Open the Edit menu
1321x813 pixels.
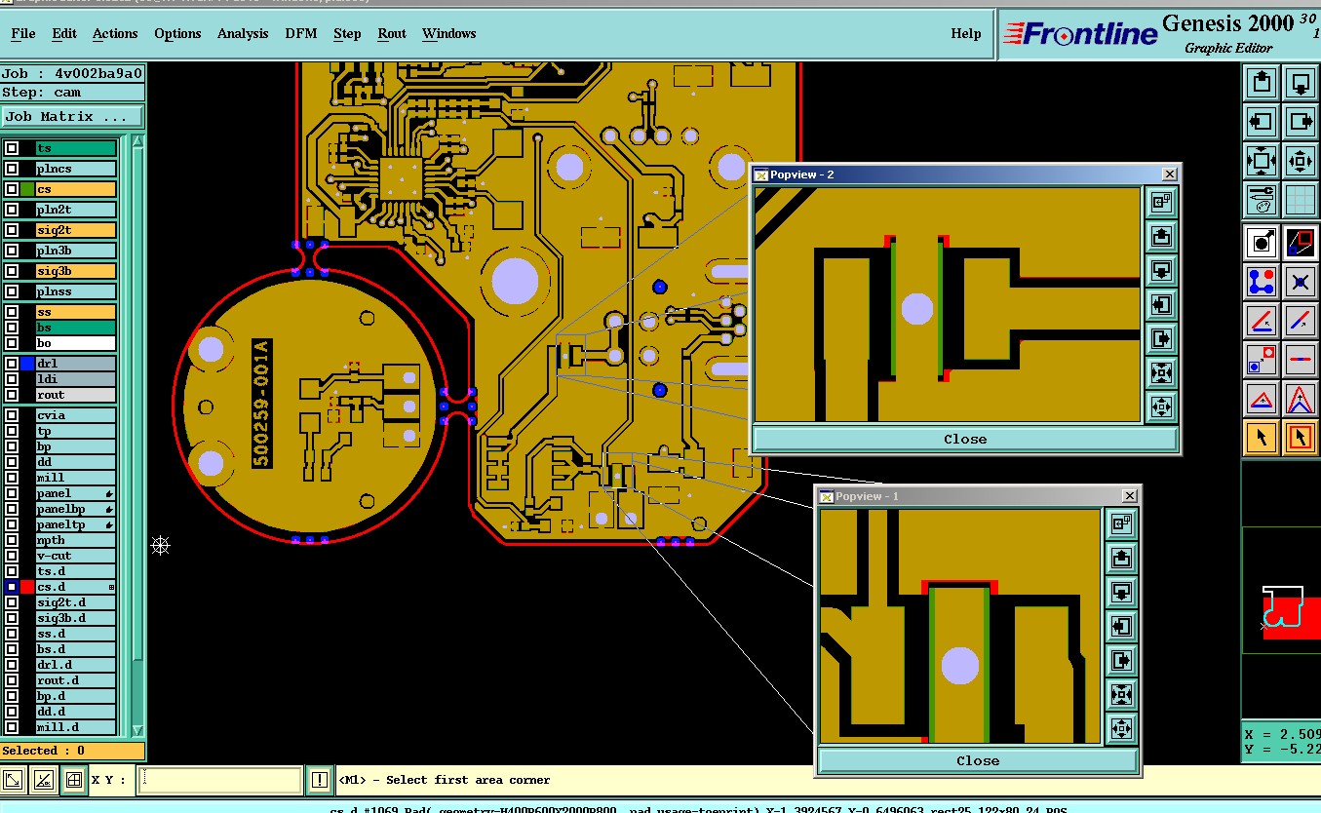point(64,33)
